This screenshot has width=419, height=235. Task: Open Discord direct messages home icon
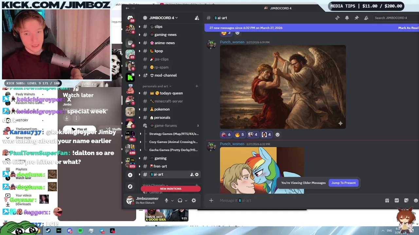[x=130, y=18]
